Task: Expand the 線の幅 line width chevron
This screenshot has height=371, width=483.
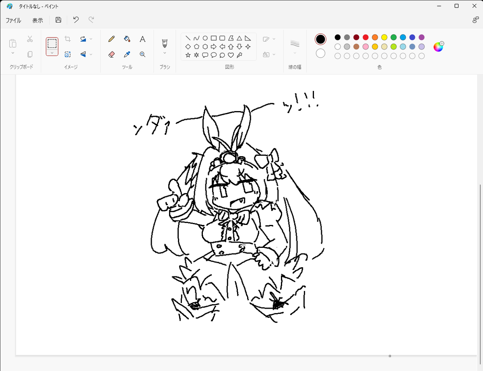Action: (x=295, y=53)
